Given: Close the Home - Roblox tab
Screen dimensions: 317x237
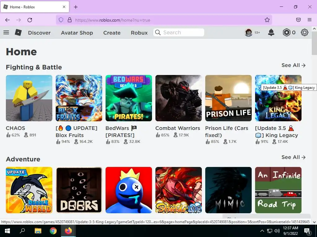Looking at the screenshot, I should (x=64, y=7).
